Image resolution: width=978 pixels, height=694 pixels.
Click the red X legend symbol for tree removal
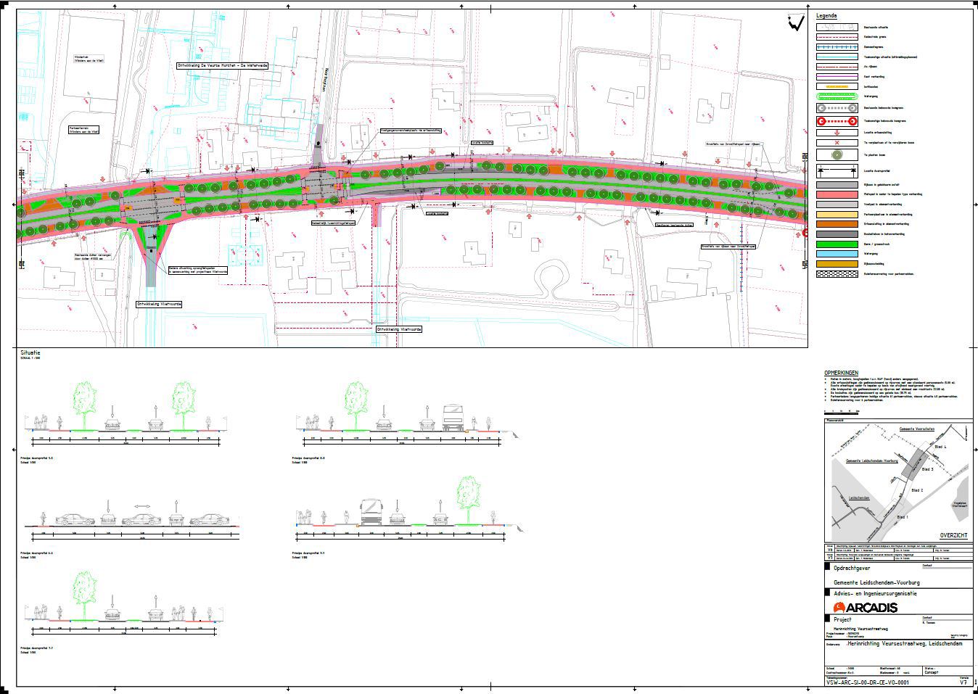pos(836,143)
